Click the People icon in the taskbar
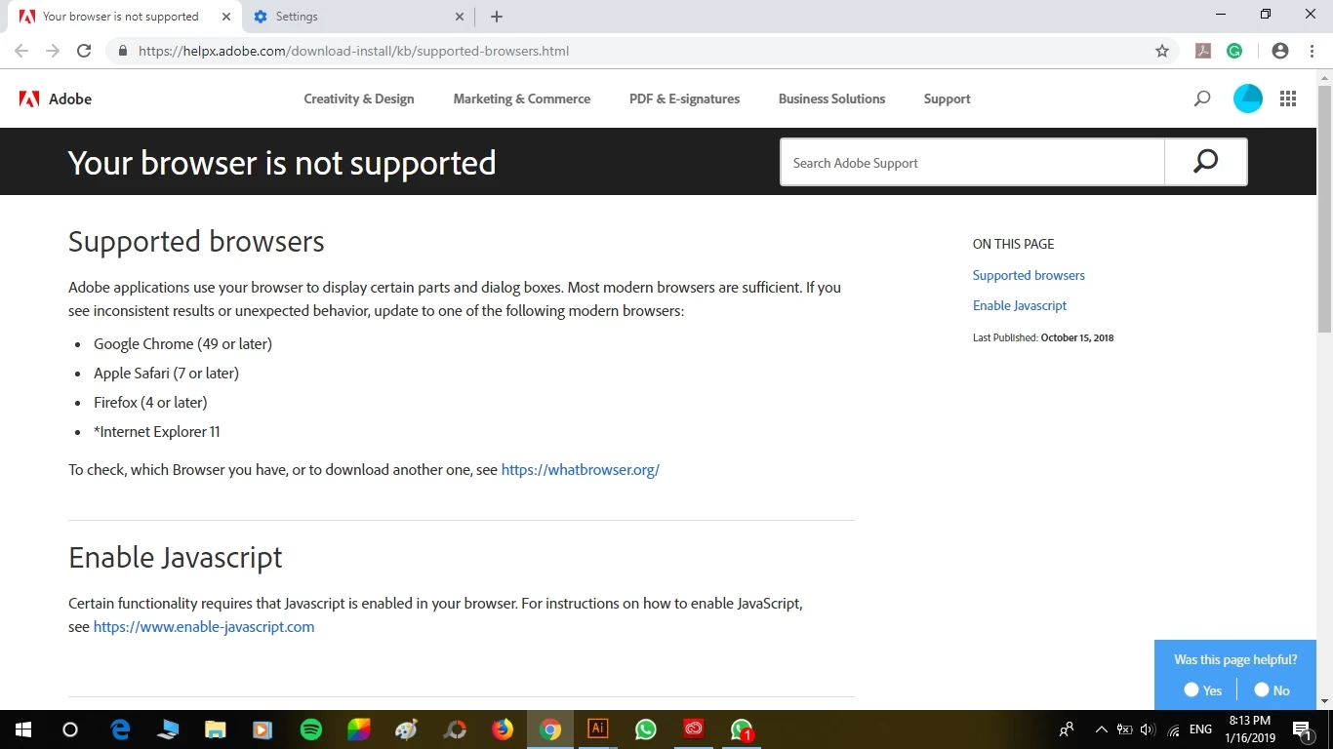The height and width of the screenshot is (749, 1333). 1067,729
